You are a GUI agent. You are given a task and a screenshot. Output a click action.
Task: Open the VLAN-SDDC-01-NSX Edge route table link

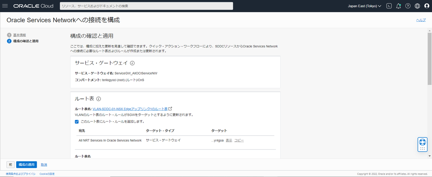click(x=130, y=109)
